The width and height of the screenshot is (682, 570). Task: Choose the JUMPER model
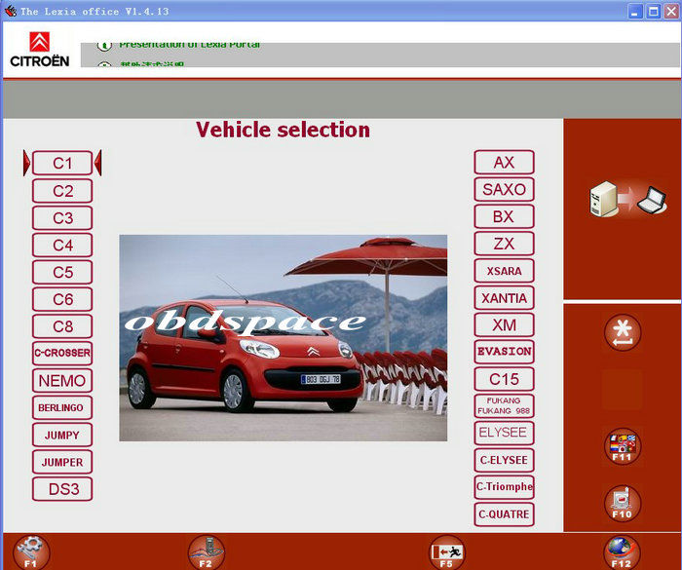point(62,462)
